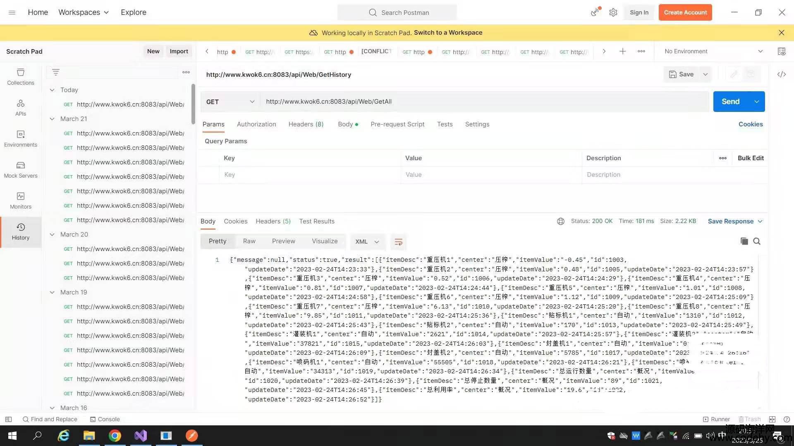Open the GET method dropdown

(230, 102)
